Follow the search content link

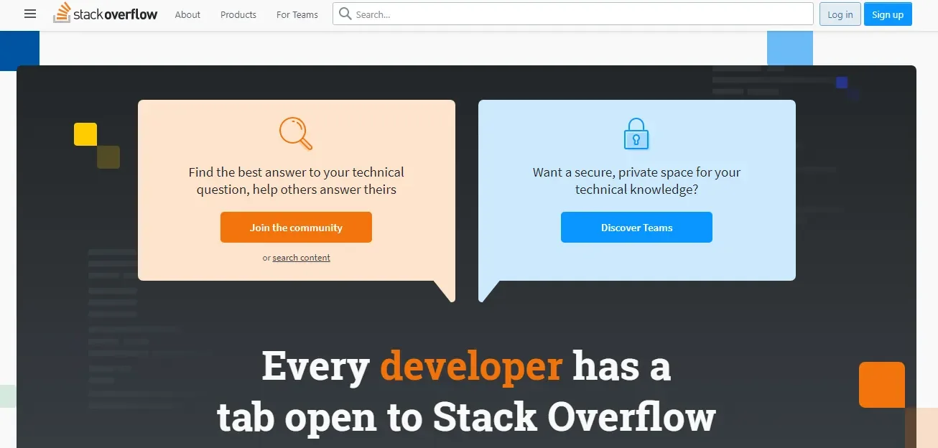point(301,258)
